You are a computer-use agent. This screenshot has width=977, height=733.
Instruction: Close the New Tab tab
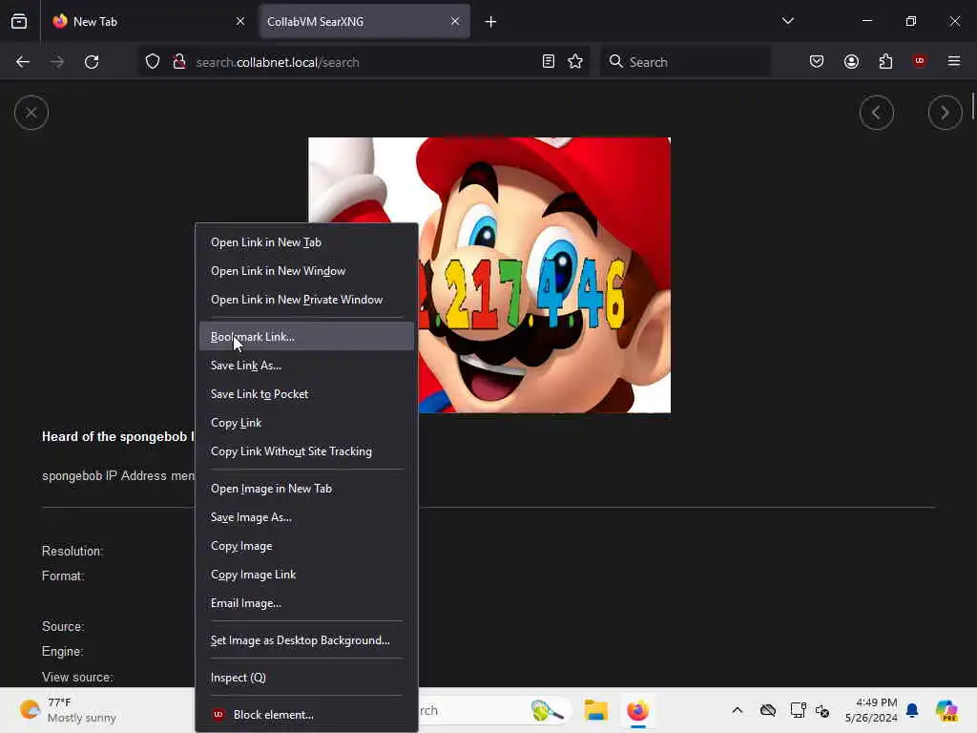(x=240, y=21)
